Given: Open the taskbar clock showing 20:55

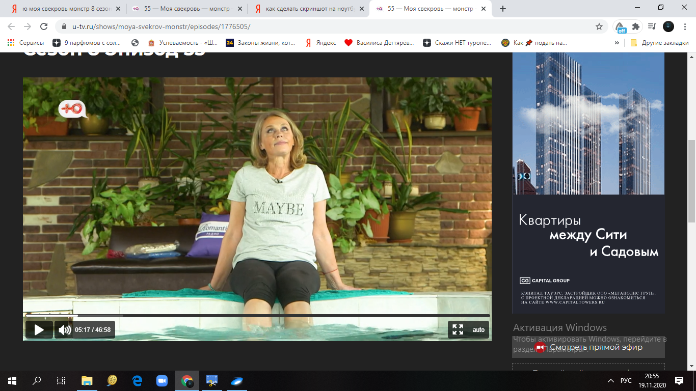Looking at the screenshot, I should pyautogui.click(x=652, y=380).
